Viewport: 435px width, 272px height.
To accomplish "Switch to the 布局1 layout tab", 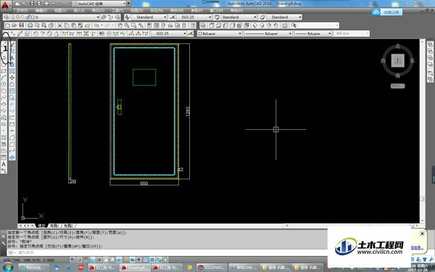I will tap(54, 225).
